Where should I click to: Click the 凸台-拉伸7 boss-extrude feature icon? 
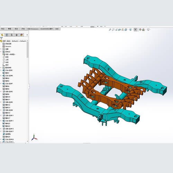click(x=4, y=83)
